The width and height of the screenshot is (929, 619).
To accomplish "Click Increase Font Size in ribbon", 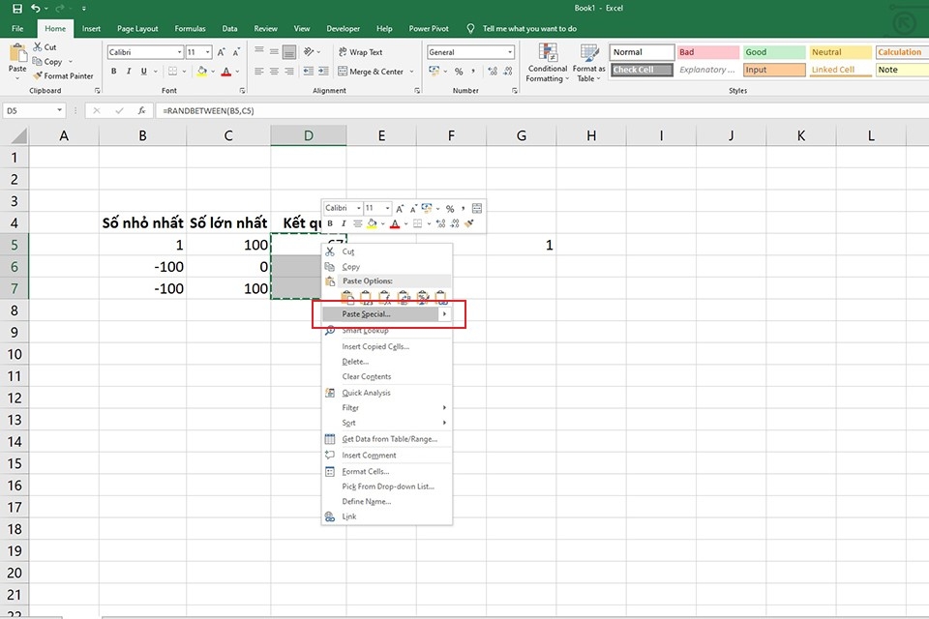I will click(x=221, y=52).
